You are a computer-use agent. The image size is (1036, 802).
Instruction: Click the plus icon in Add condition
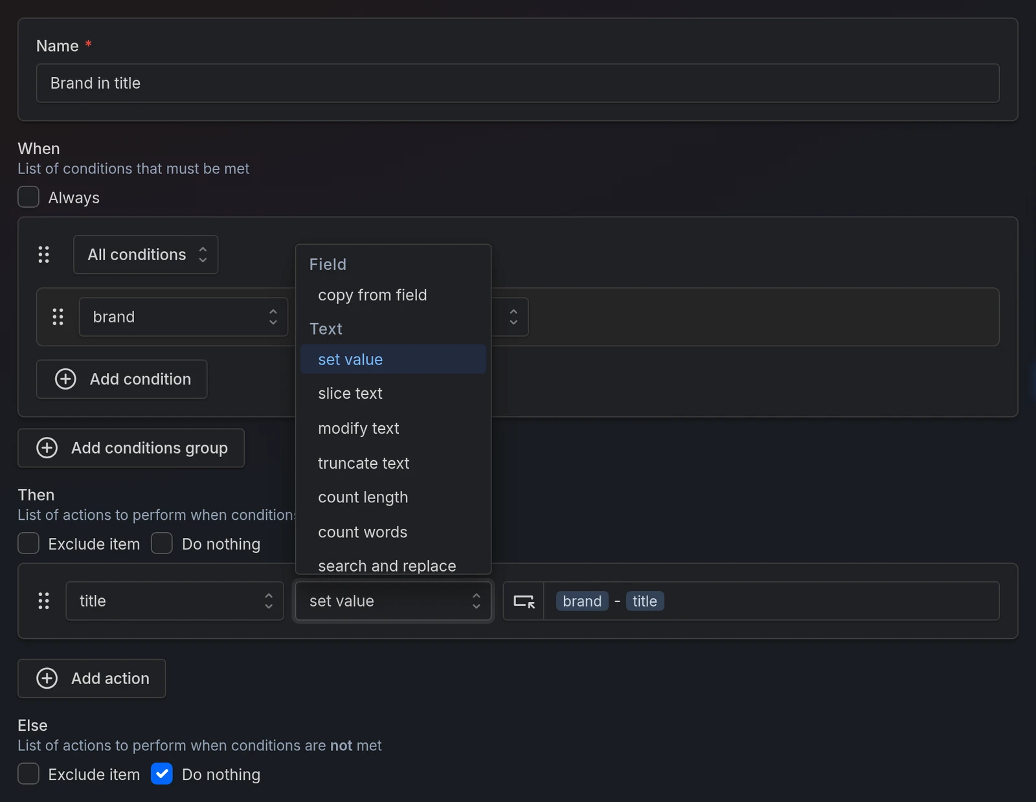tap(65, 379)
